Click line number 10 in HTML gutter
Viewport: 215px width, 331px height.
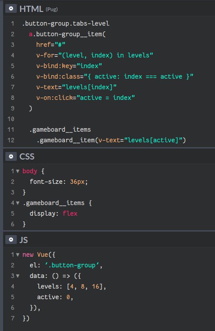(x=11, y=119)
